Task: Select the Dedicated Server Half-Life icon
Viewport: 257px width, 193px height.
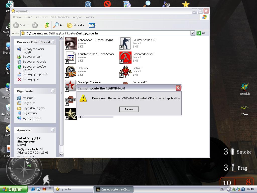Action: pyautogui.click(x=125, y=58)
